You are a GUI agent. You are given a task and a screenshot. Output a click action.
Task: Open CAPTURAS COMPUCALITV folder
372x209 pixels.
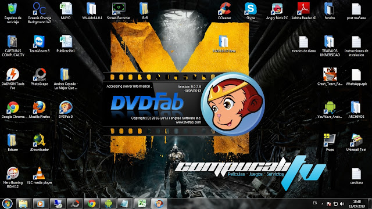pos(12,41)
